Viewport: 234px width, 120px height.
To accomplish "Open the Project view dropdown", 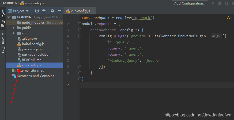I will [27, 11].
